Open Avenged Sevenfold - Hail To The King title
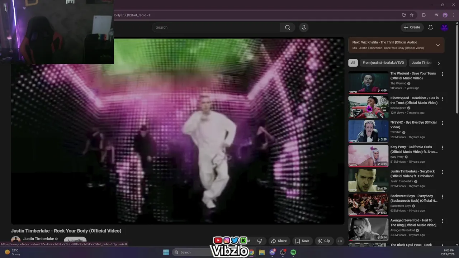This screenshot has width=459, height=258. [x=413, y=223]
